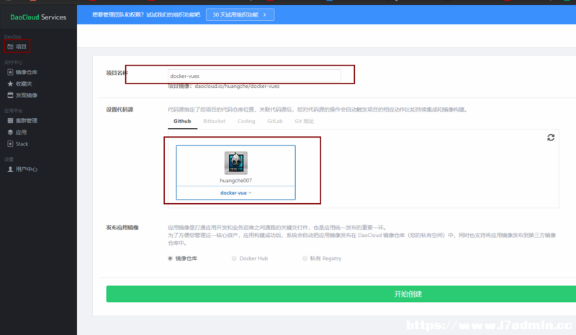Open 收藏夹 in the sidebar
Screen dimensions: 576x335
(24, 84)
